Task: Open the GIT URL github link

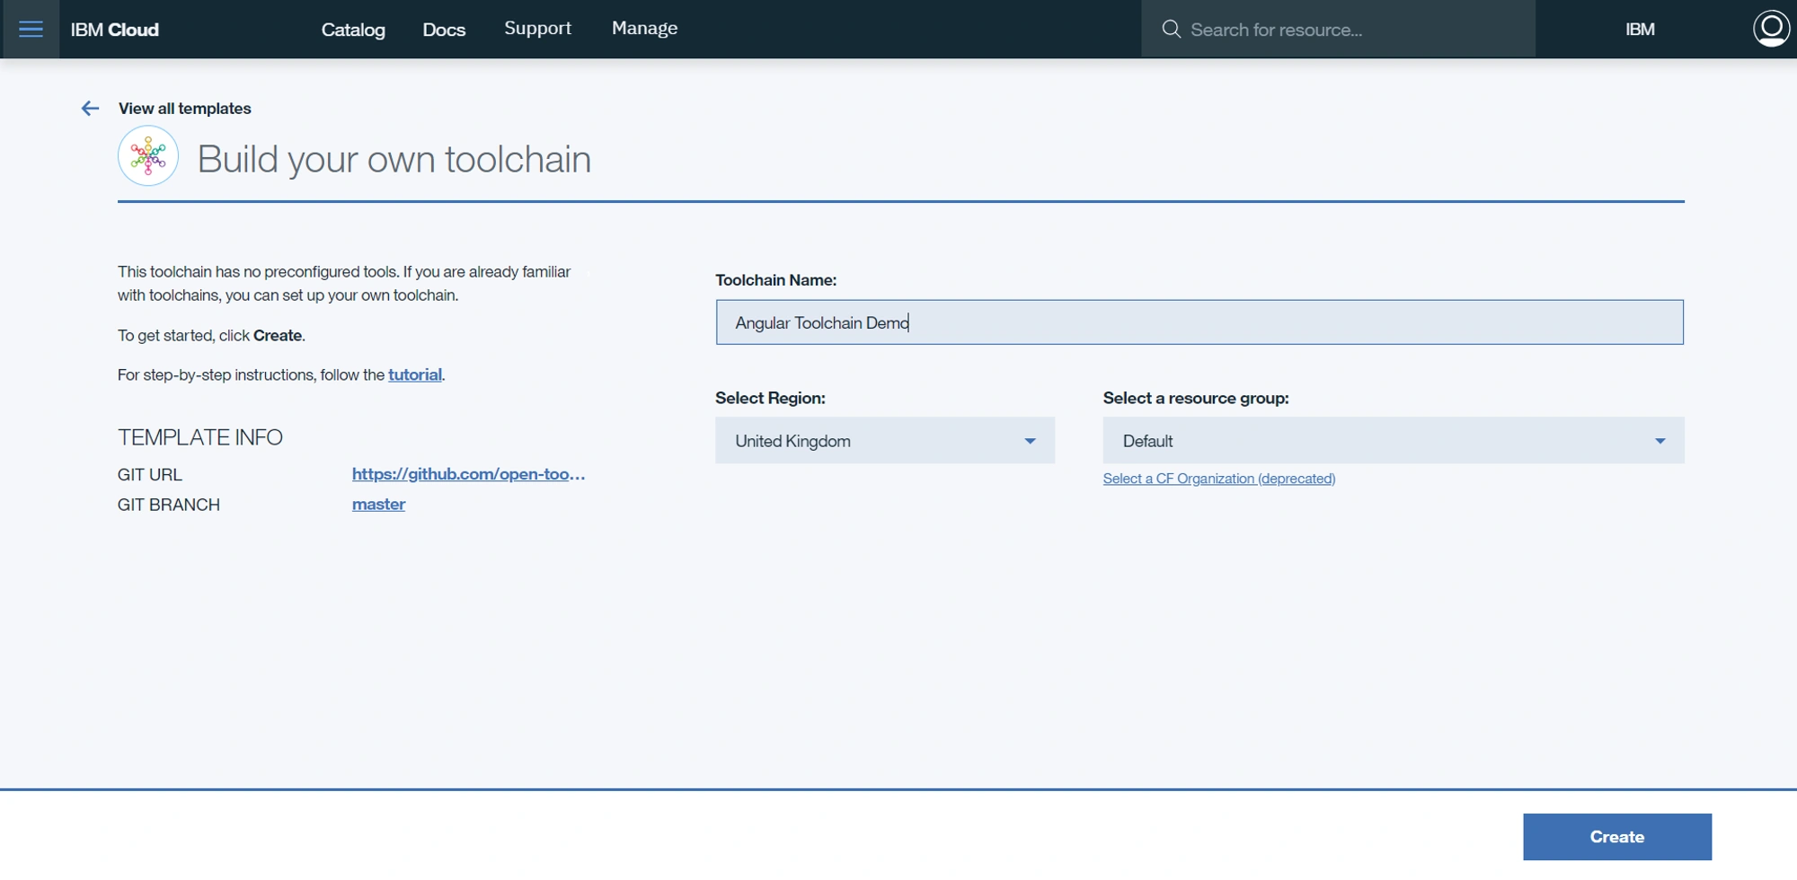Action: [468, 474]
